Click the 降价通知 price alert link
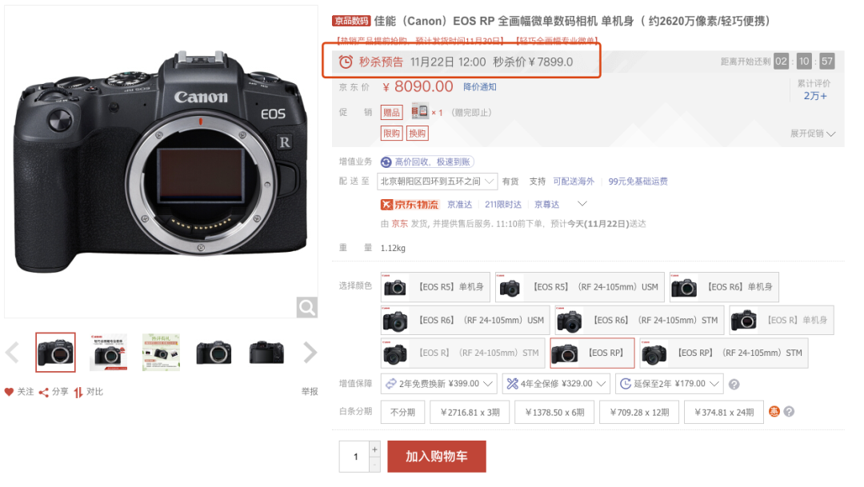Image resolution: width=864 pixels, height=487 pixels. pos(479,87)
